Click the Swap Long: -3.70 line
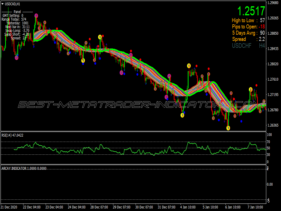This screenshot has height=211, width=281. click(x=17, y=31)
